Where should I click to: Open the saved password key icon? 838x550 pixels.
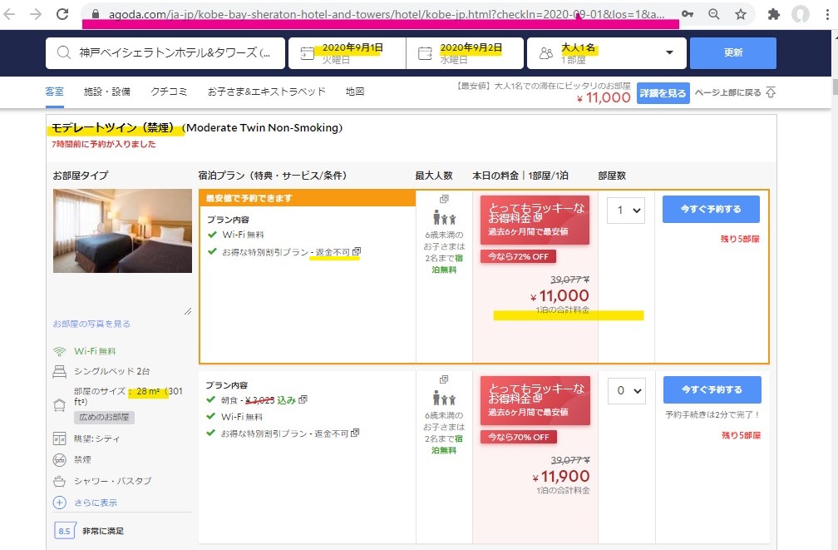[688, 14]
